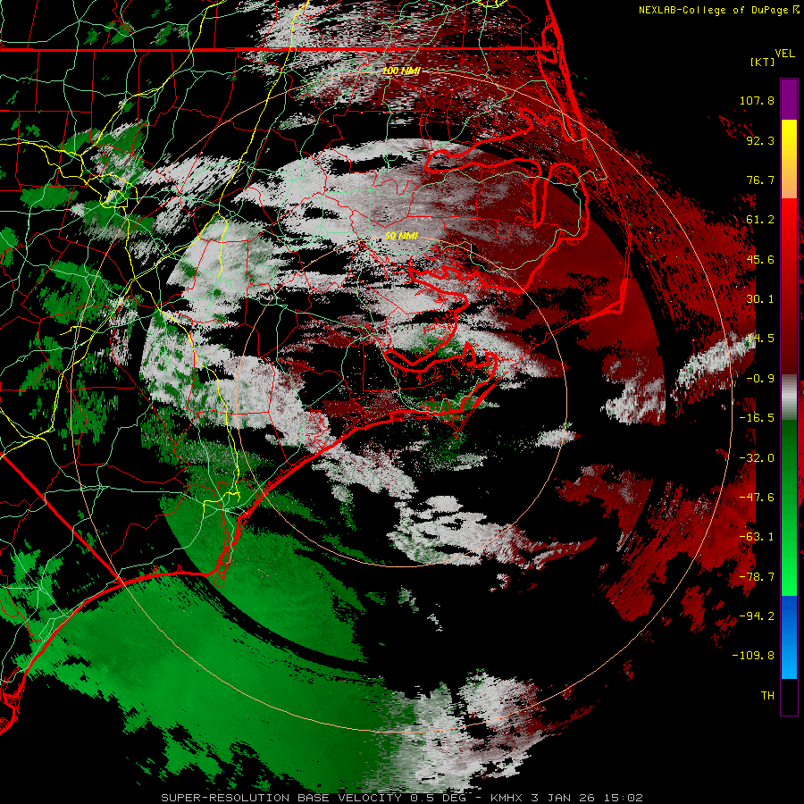804x804 pixels.
Task: Click the blue segment of velocity color bar
Action: [789, 637]
